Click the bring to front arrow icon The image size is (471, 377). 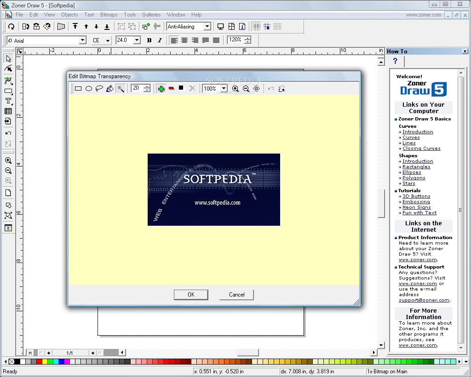[x=75, y=27]
